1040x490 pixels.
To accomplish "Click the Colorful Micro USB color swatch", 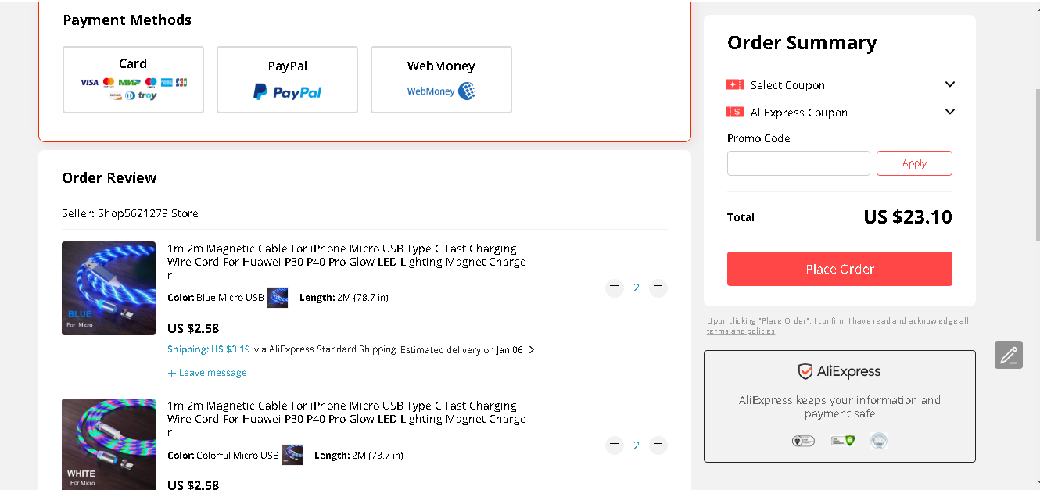I will point(292,455).
